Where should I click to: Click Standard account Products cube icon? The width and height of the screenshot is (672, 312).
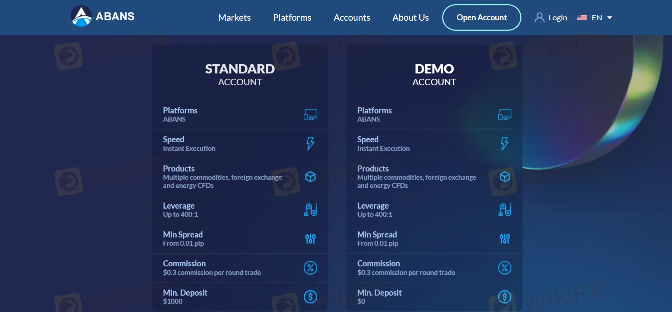pyautogui.click(x=310, y=177)
